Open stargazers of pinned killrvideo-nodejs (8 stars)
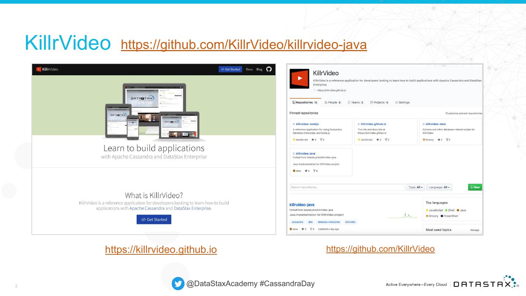This screenshot has height=296, width=526. pos(313,140)
